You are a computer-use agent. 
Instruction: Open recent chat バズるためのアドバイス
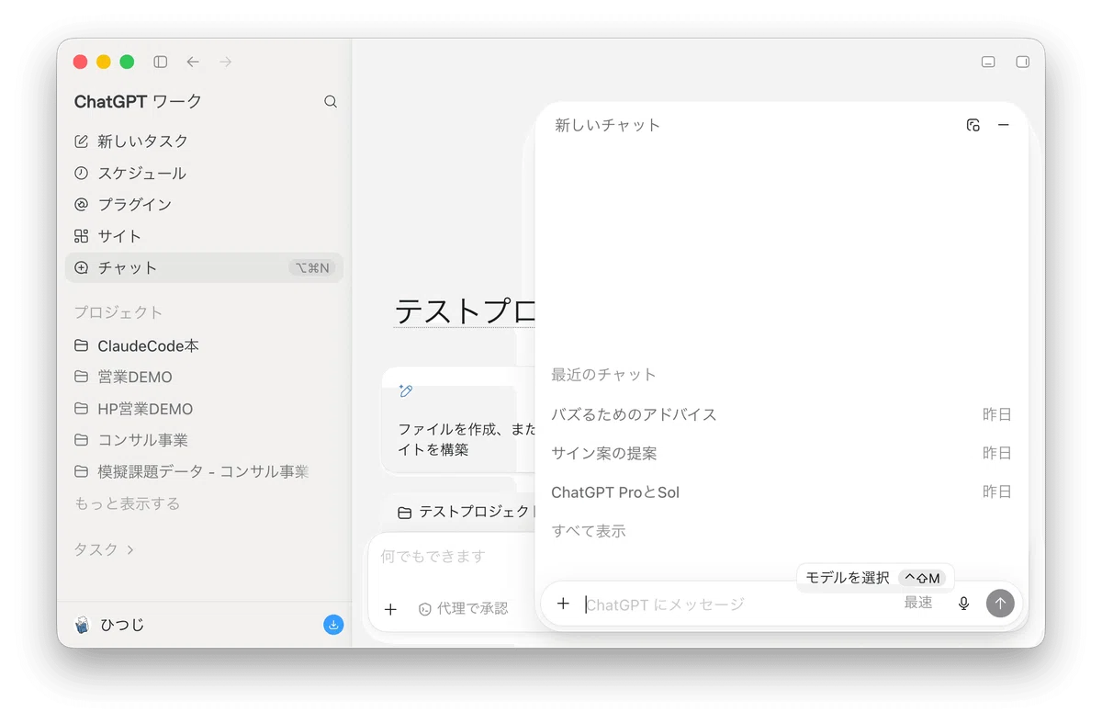point(781,414)
